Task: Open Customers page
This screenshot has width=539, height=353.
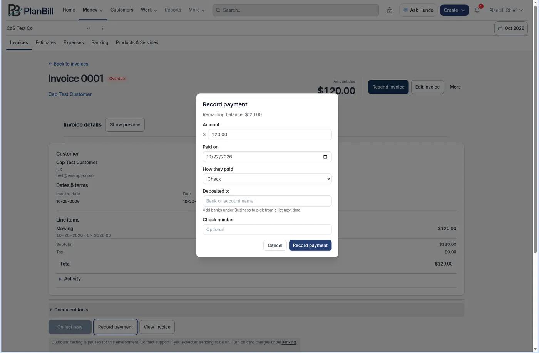Action: (122, 10)
